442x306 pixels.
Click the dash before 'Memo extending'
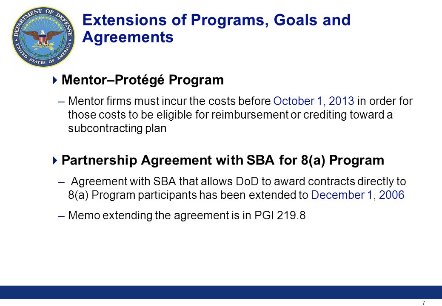pyautogui.click(x=61, y=215)
